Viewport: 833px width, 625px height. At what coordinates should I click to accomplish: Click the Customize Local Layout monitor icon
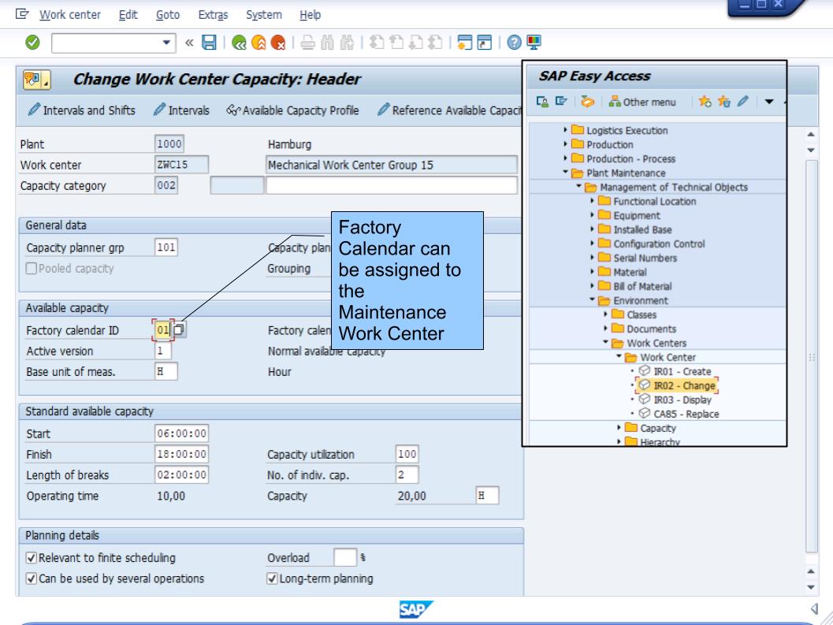(534, 43)
